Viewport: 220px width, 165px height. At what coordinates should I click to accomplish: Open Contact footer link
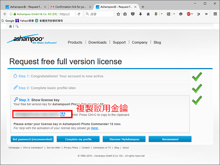[x=86, y=148]
